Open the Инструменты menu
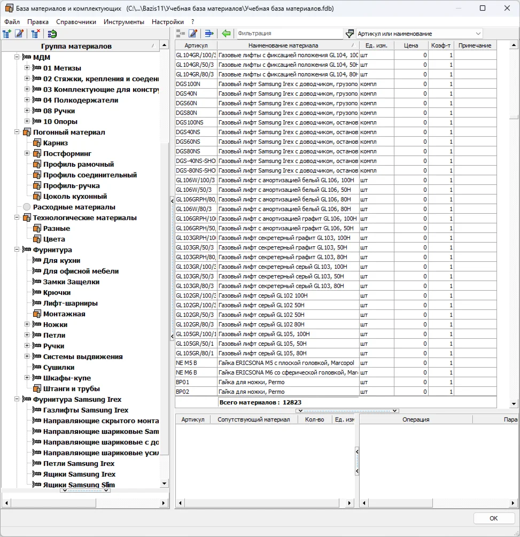Screen dimensions: 520x537 [123, 22]
